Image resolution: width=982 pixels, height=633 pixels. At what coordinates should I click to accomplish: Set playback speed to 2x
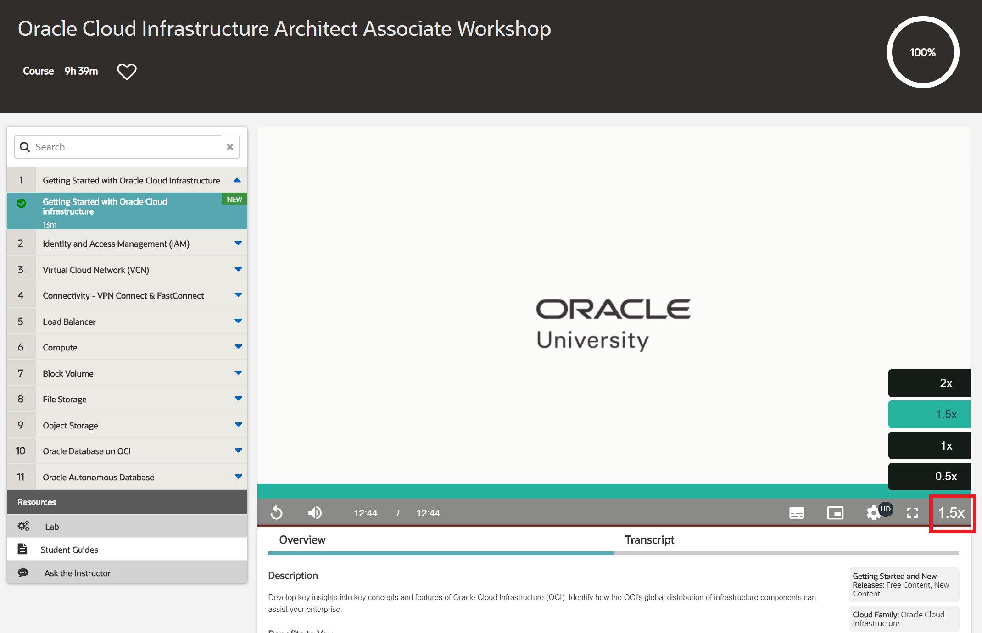tap(929, 383)
